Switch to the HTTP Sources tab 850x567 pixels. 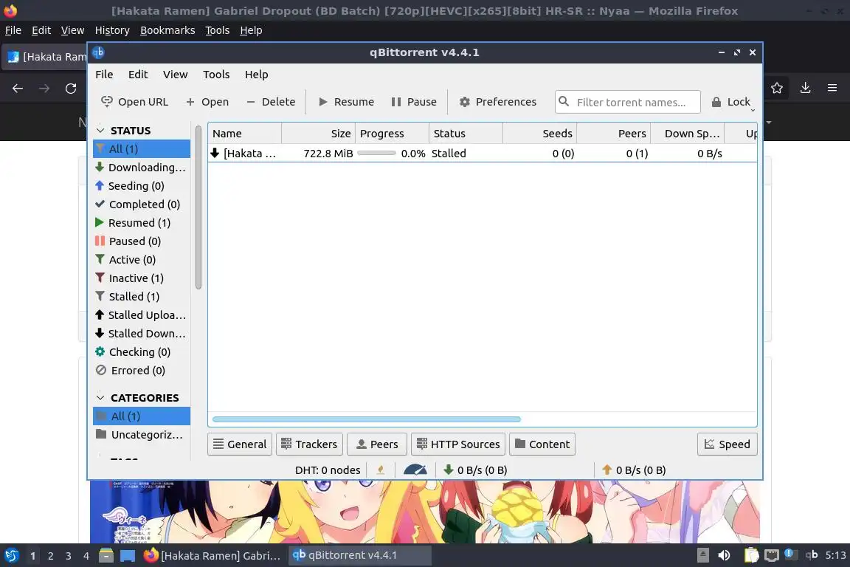tap(458, 444)
